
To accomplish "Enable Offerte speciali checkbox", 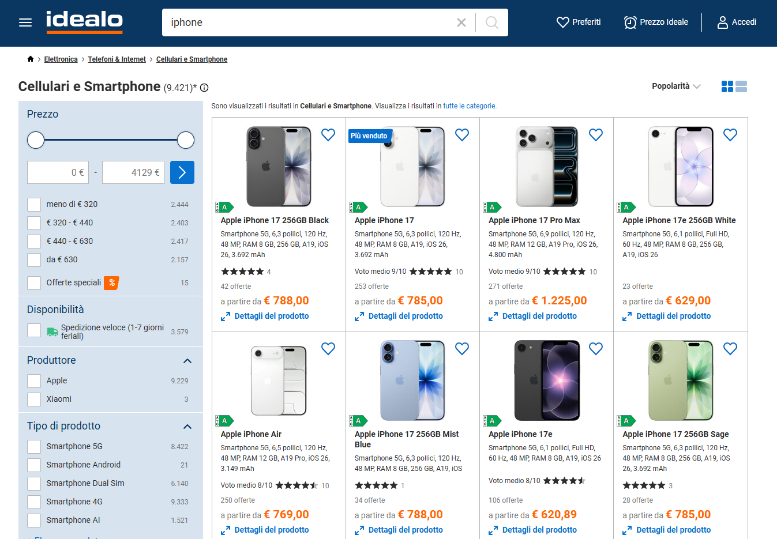I will coord(34,282).
